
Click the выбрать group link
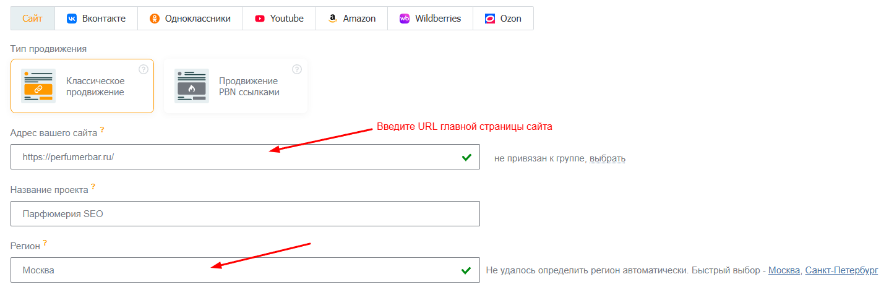(608, 158)
